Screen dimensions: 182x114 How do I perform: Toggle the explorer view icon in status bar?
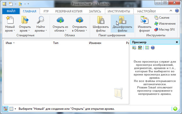coord(5,109)
